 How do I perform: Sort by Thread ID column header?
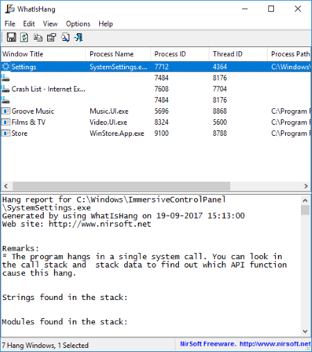point(239,54)
